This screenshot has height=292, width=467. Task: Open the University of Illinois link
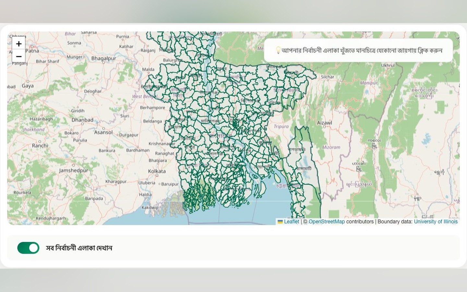pyautogui.click(x=436, y=222)
